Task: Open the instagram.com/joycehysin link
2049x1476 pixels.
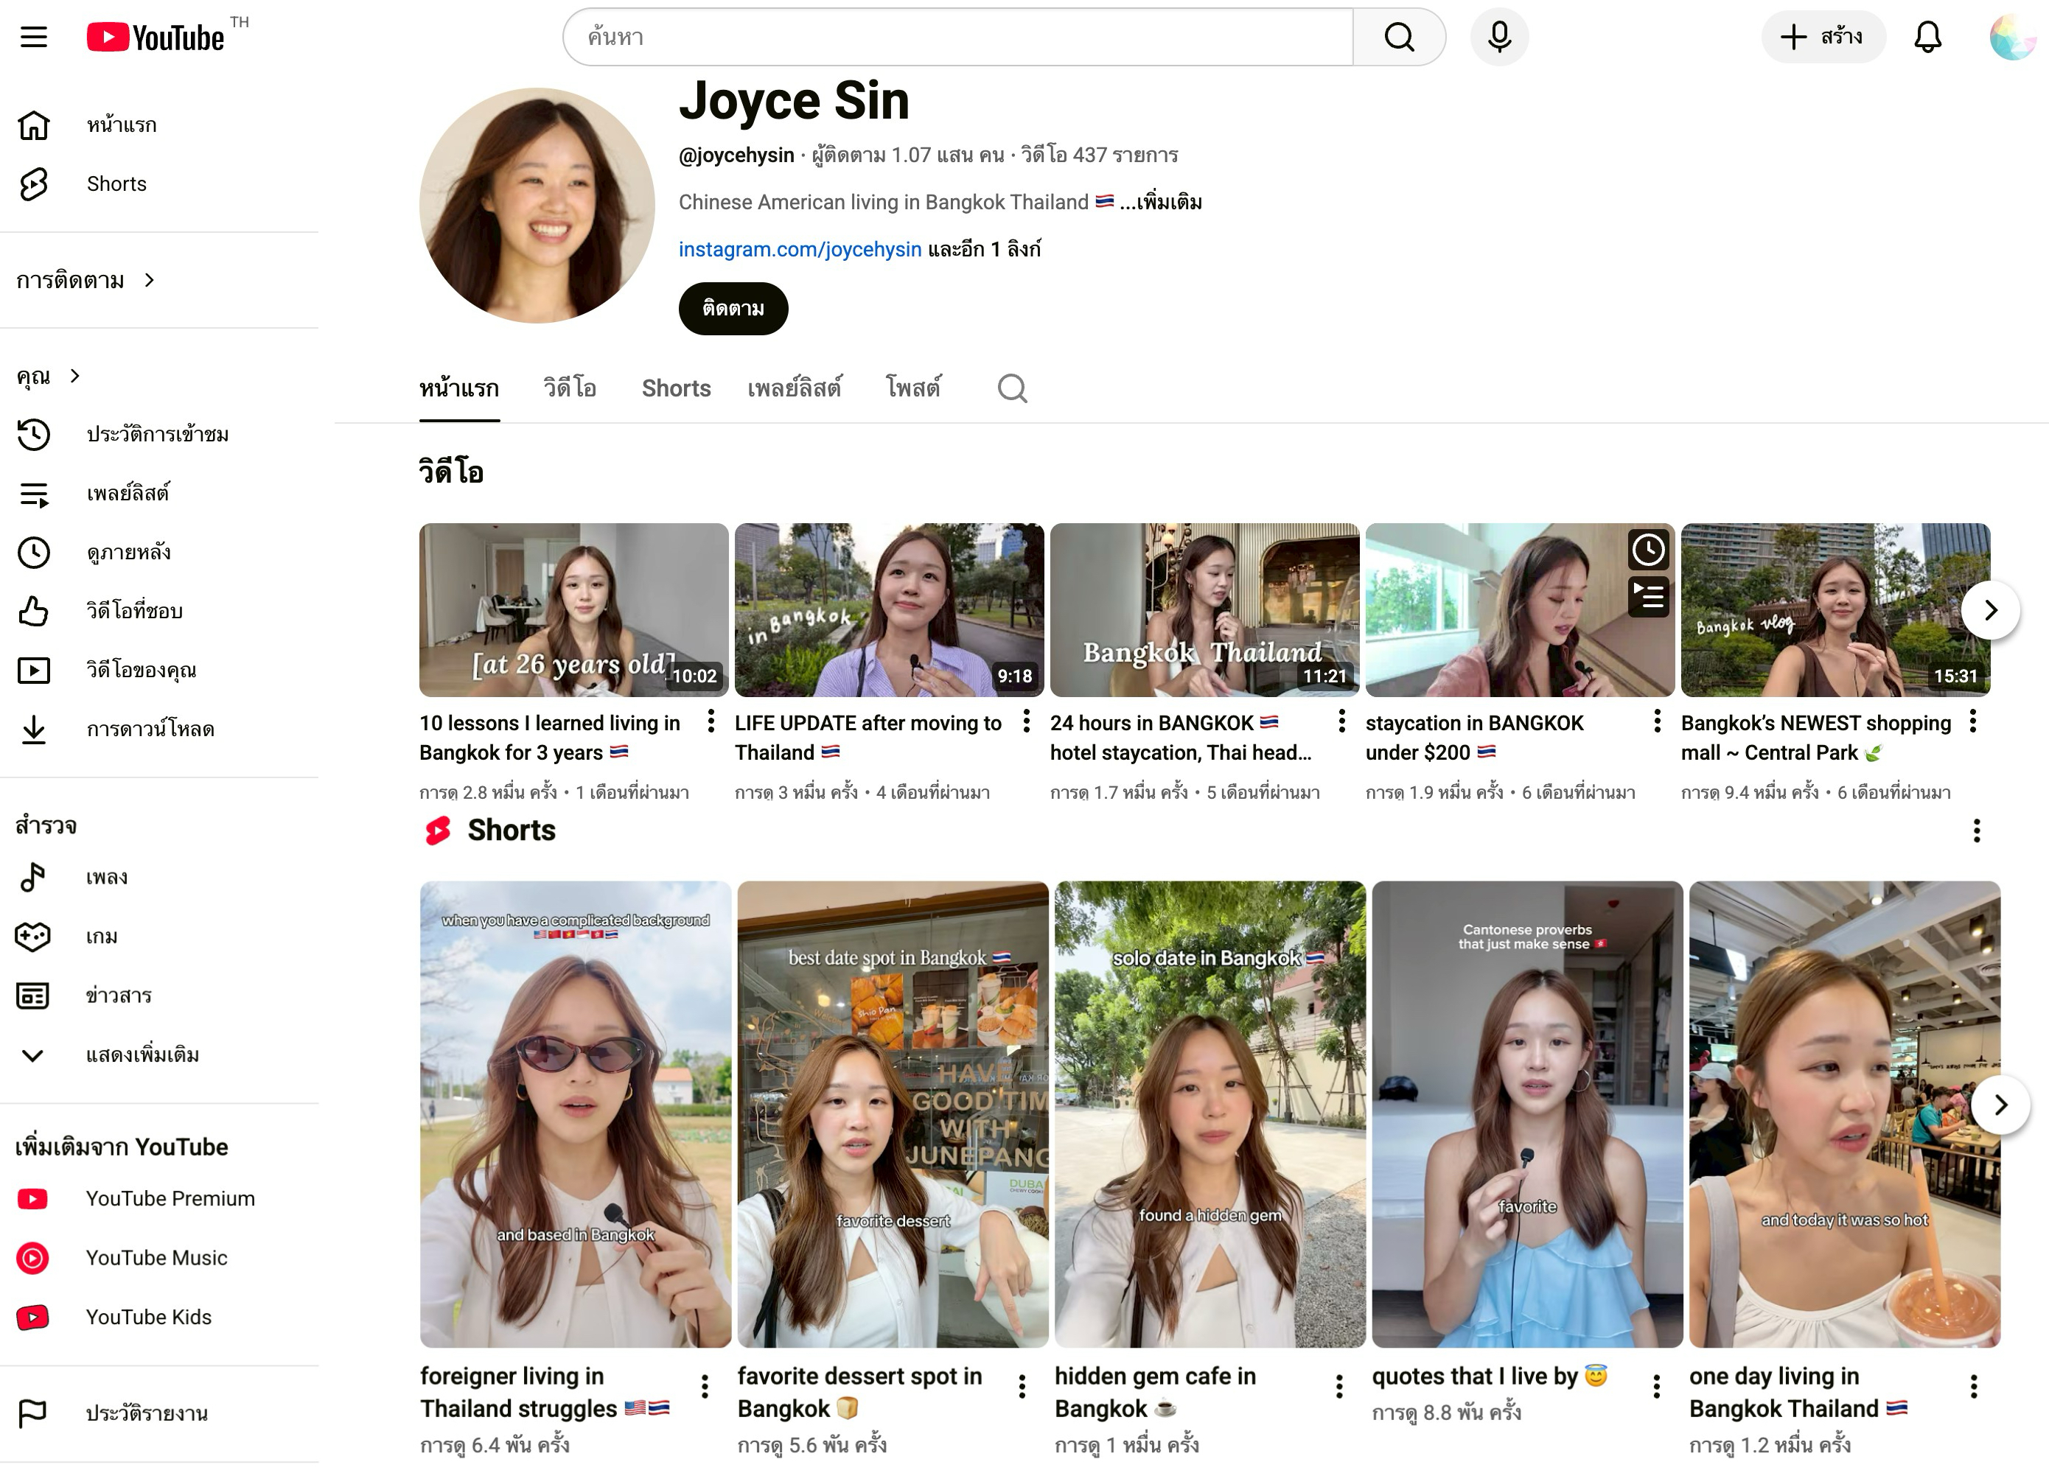Action: click(800, 249)
